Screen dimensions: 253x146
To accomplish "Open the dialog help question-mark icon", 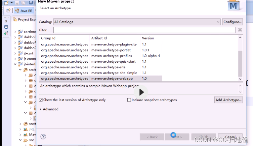I will click(43, 137).
